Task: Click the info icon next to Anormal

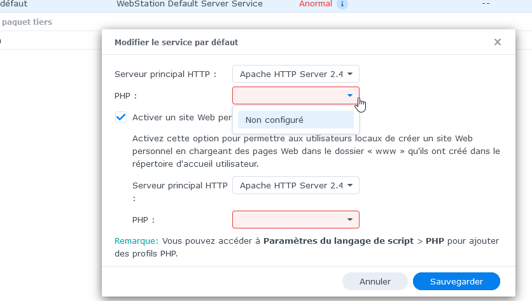Action: pyautogui.click(x=342, y=4)
